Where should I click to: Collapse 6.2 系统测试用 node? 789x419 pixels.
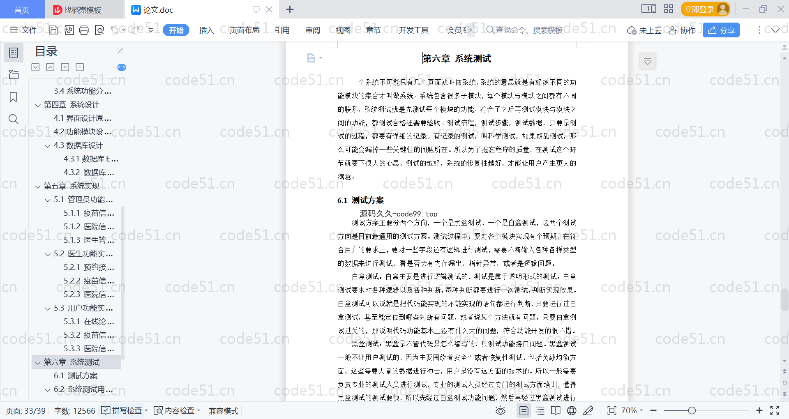[x=48, y=390]
